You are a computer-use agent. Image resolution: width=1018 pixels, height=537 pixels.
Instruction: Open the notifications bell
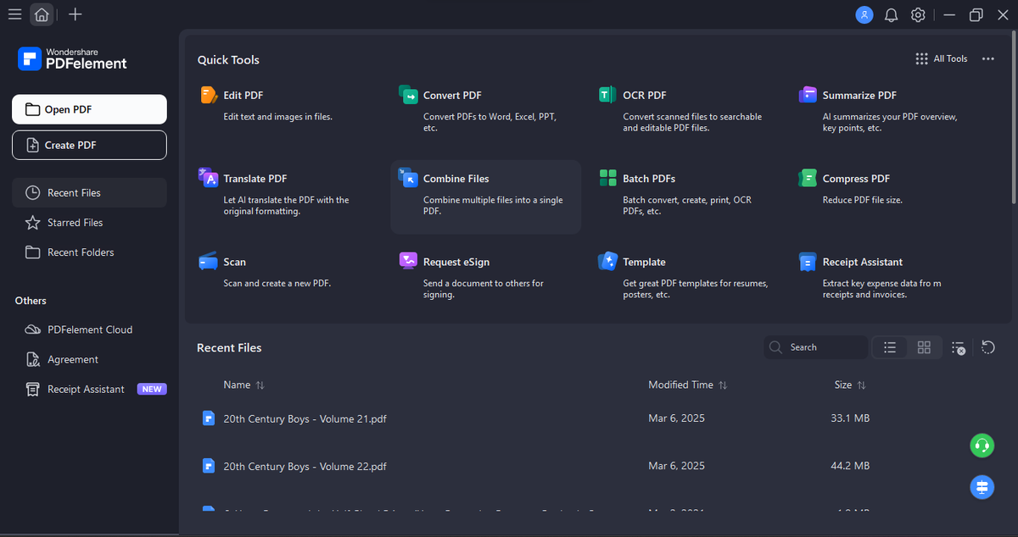[x=891, y=14]
